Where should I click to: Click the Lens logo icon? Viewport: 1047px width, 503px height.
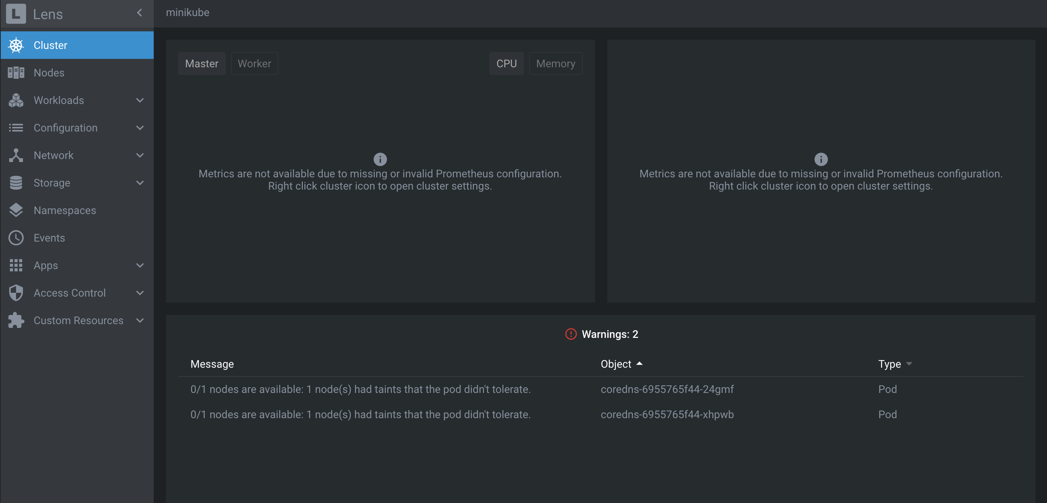point(16,13)
